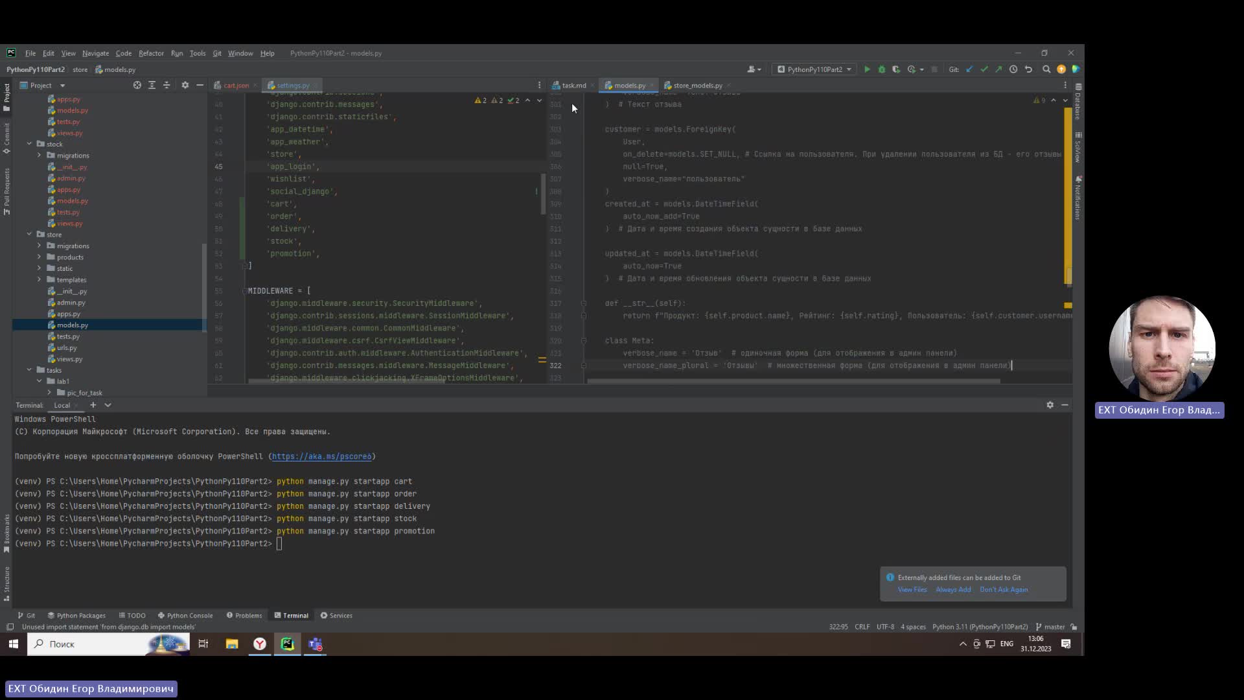Image resolution: width=1244 pixels, height=700 pixels.
Task: Run with coverage icon in toolbar
Action: pyautogui.click(x=896, y=69)
